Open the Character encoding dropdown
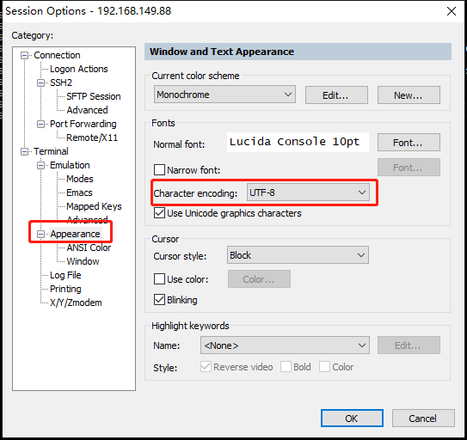Image resolution: width=467 pixels, height=440 pixels. (308, 192)
